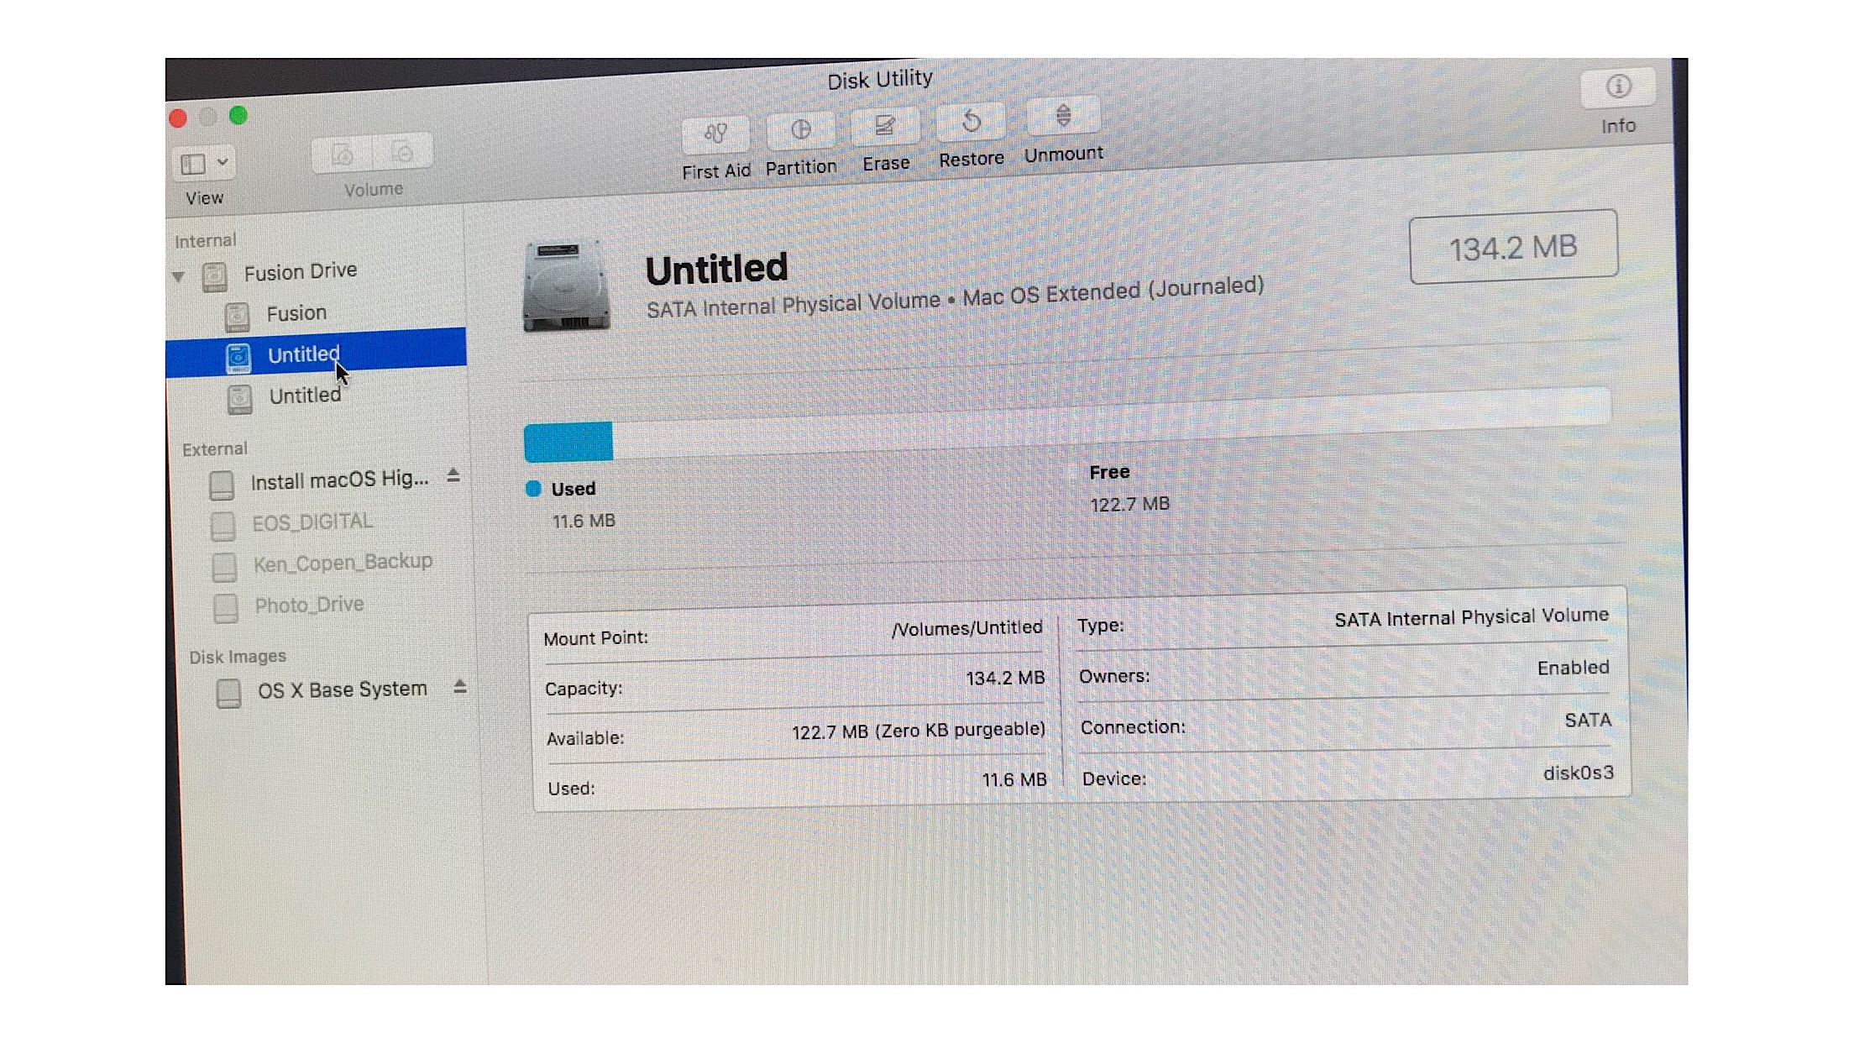The height and width of the screenshot is (1043, 1854).
Task: Select the Fusion volume in sidebar
Action: (x=296, y=314)
